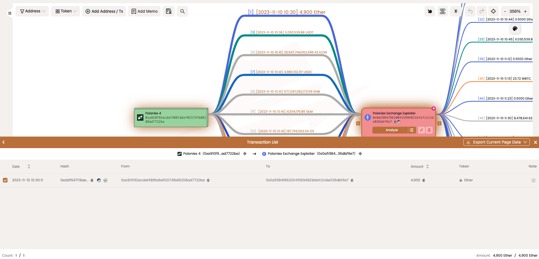Image resolution: width=539 pixels, height=259 pixels.
Task: Copy the From address in transaction row
Action: click(208, 180)
